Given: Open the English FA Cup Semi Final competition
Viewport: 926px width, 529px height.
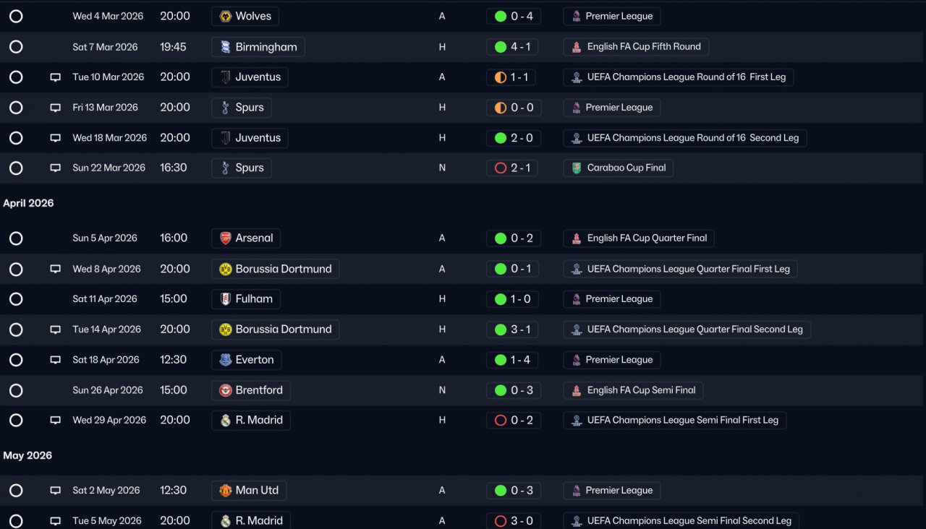Looking at the screenshot, I should point(633,390).
